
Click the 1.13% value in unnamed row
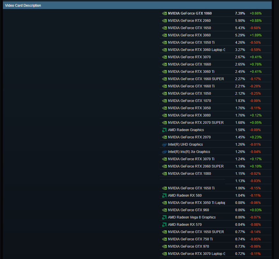pos(240,181)
